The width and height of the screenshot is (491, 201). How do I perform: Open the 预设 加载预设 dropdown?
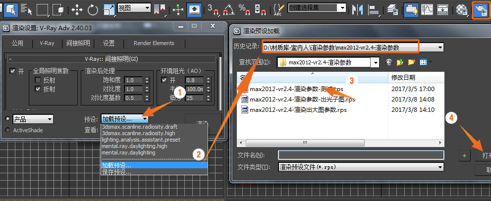click(x=125, y=119)
